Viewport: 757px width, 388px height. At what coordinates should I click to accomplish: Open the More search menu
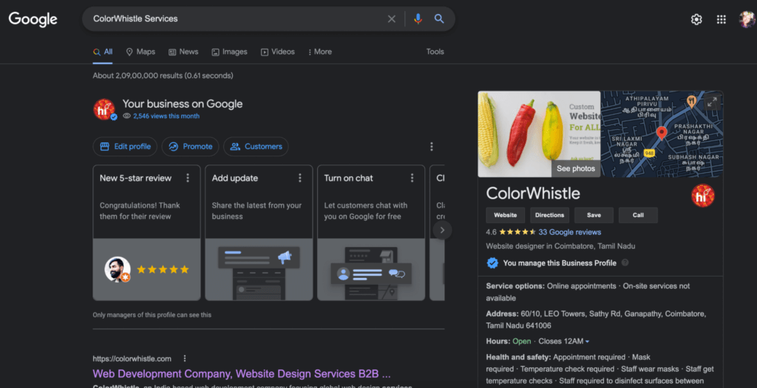click(319, 52)
